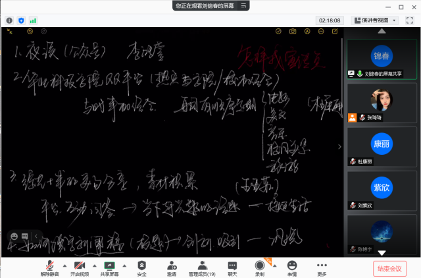Check the green network signal icon
The width and height of the screenshot is (421, 278).
click(x=33, y=20)
